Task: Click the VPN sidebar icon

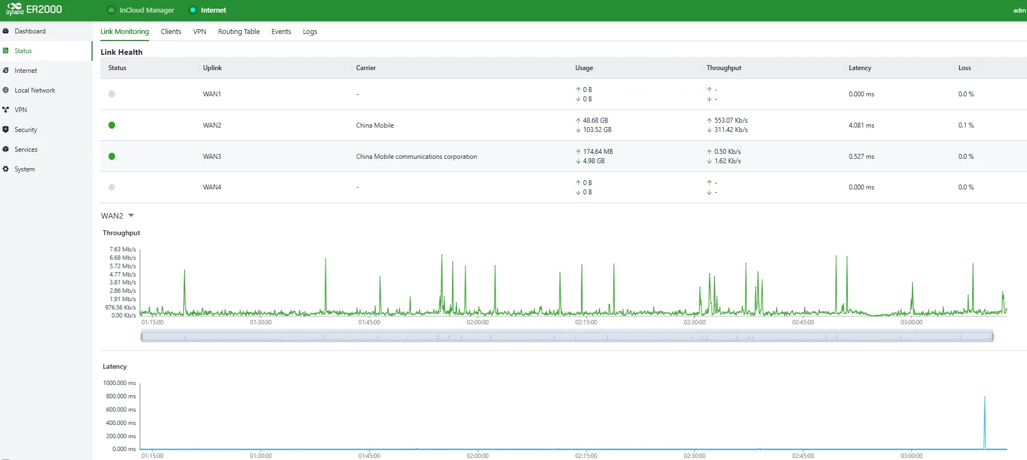Action: coord(5,110)
